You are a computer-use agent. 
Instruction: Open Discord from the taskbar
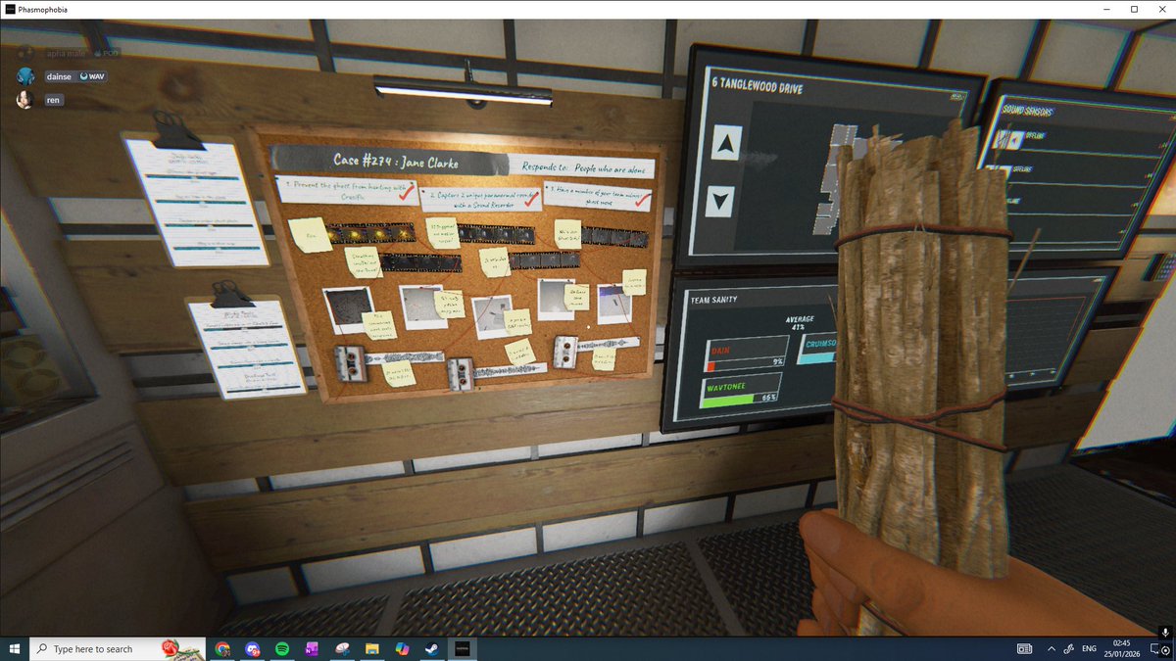tap(252, 648)
